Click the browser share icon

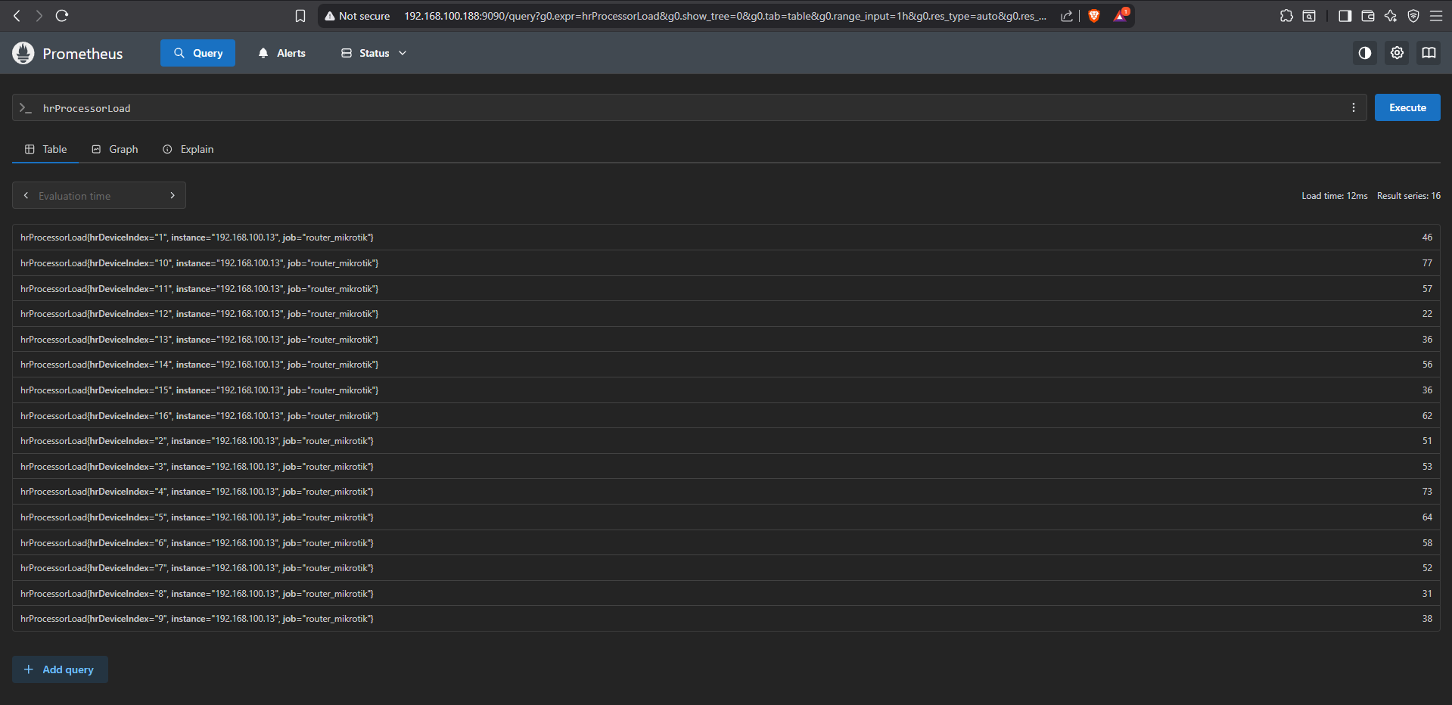pos(1066,16)
